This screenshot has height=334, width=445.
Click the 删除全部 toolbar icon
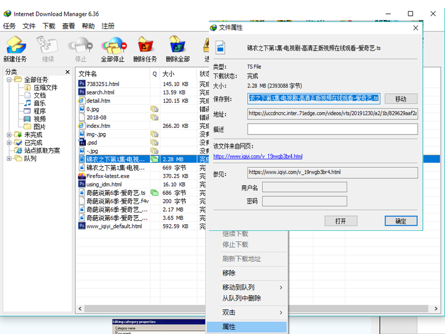point(177,45)
